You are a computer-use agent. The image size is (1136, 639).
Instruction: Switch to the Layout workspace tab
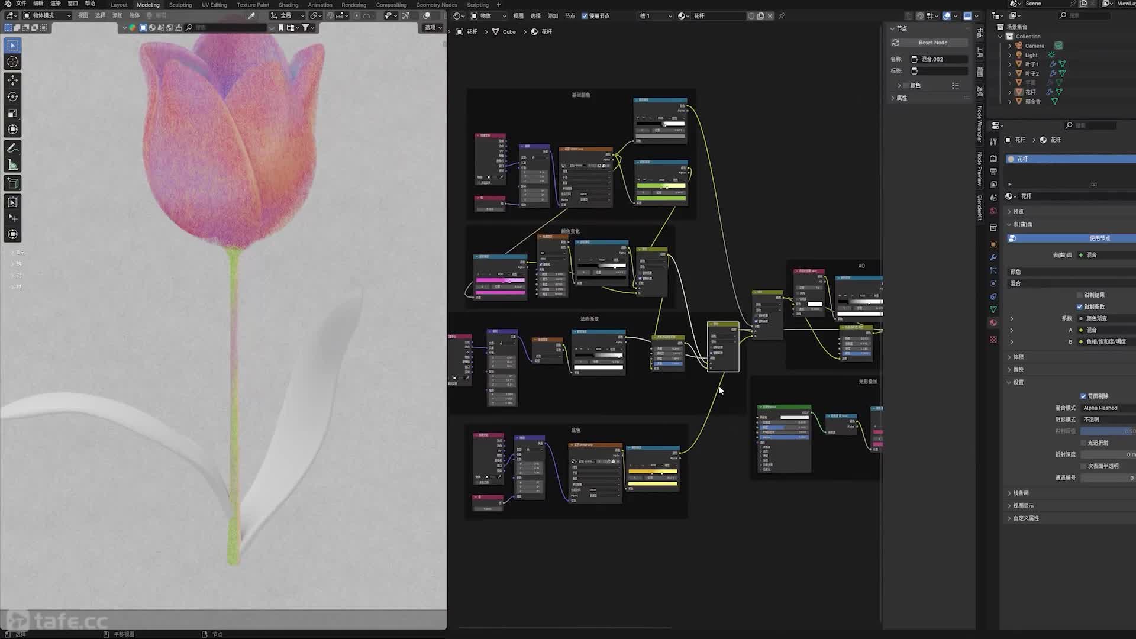119,5
